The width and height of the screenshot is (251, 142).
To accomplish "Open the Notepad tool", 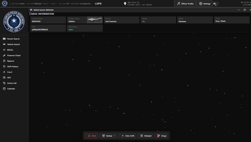I will 145,136.
